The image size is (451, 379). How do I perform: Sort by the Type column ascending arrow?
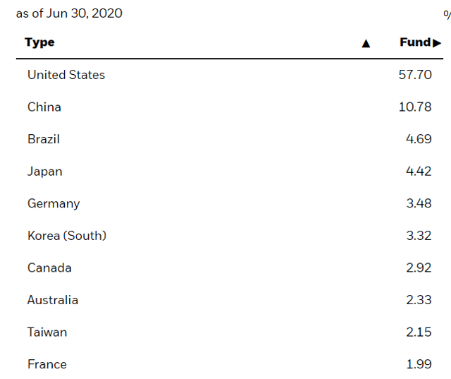[366, 44]
